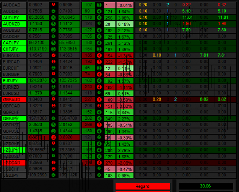Screen dimensions: 239x192
Task: Click the 1.88% cell in NZDUSD row
Action: pos(125,156)
